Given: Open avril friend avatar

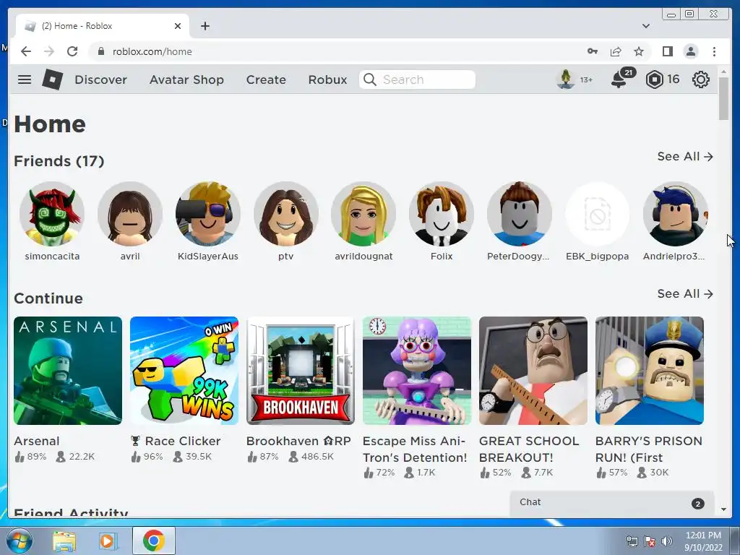Looking at the screenshot, I should pos(130,214).
